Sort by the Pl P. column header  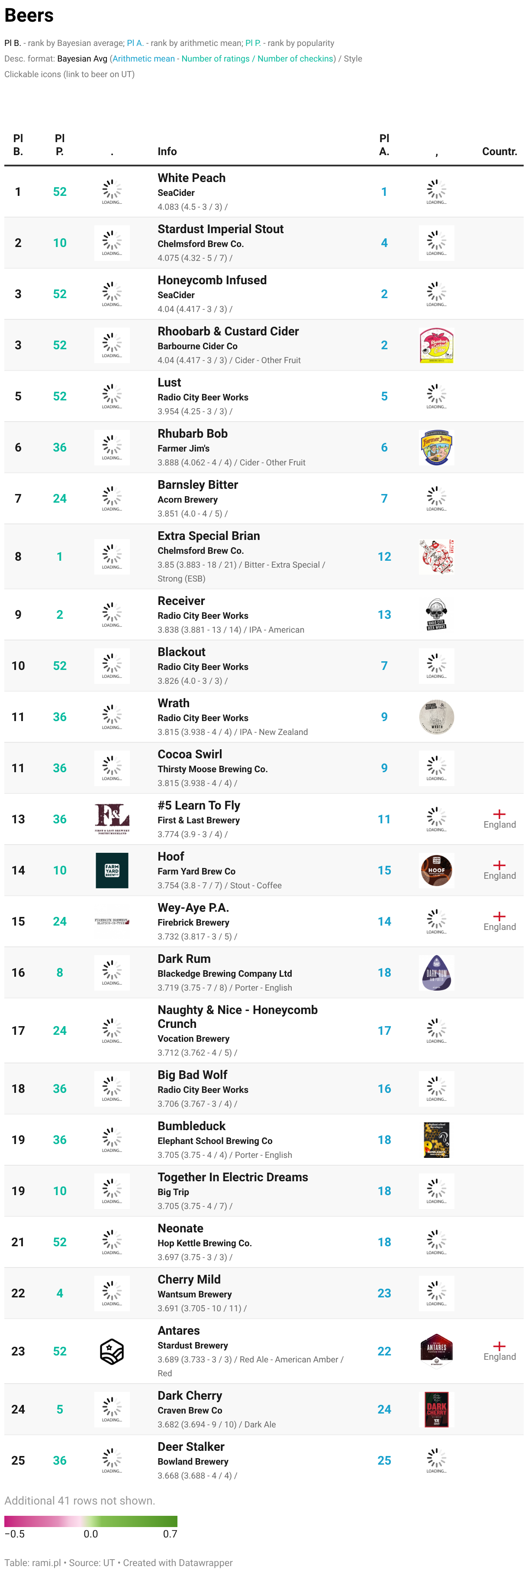tap(60, 145)
